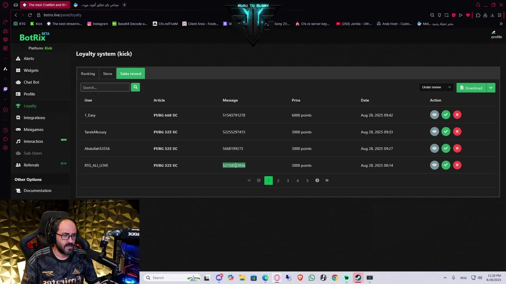Approve Abdullah53556's sale
The image size is (506, 284).
(x=446, y=148)
